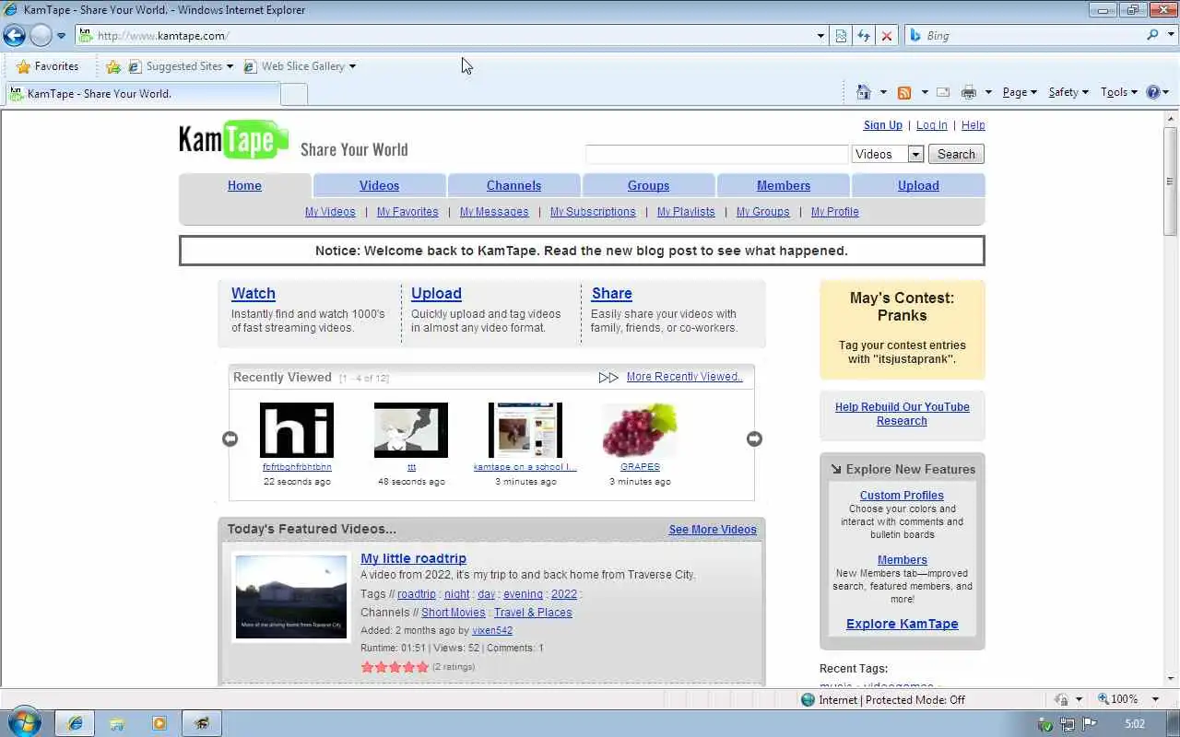Open the Print options dropdown arrow
1180x737 pixels.
pyautogui.click(x=988, y=92)
